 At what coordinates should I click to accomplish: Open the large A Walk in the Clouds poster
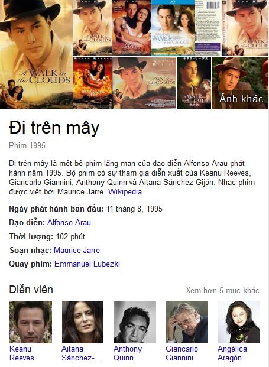36,54
